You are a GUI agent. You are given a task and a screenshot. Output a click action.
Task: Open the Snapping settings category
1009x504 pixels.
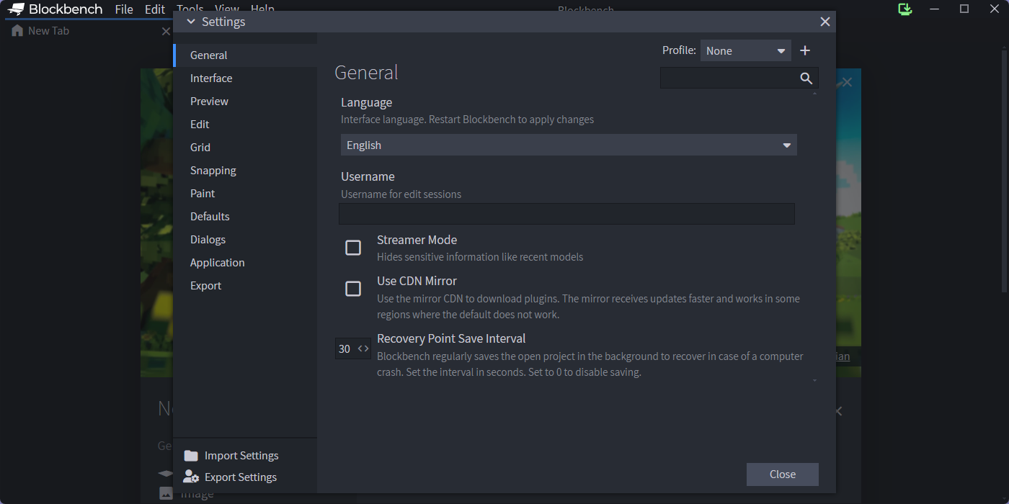[213, 171]
